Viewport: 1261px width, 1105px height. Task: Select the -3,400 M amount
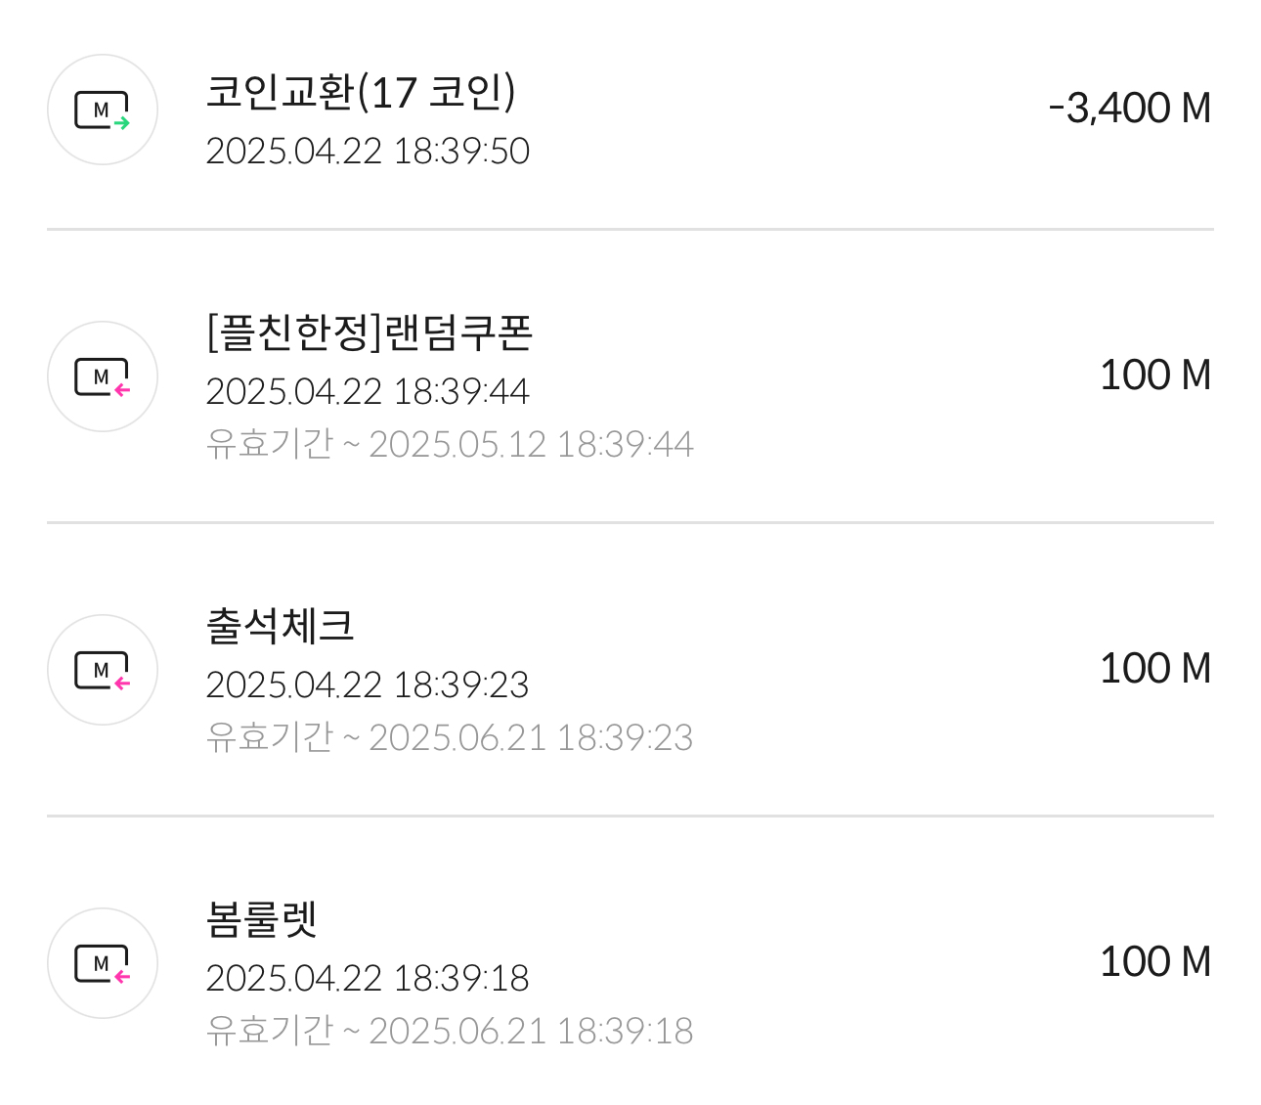click(1129, 109)
